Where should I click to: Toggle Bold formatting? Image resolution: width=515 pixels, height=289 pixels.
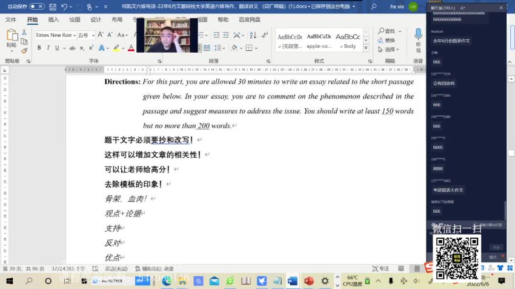click(x=39, y=48)
